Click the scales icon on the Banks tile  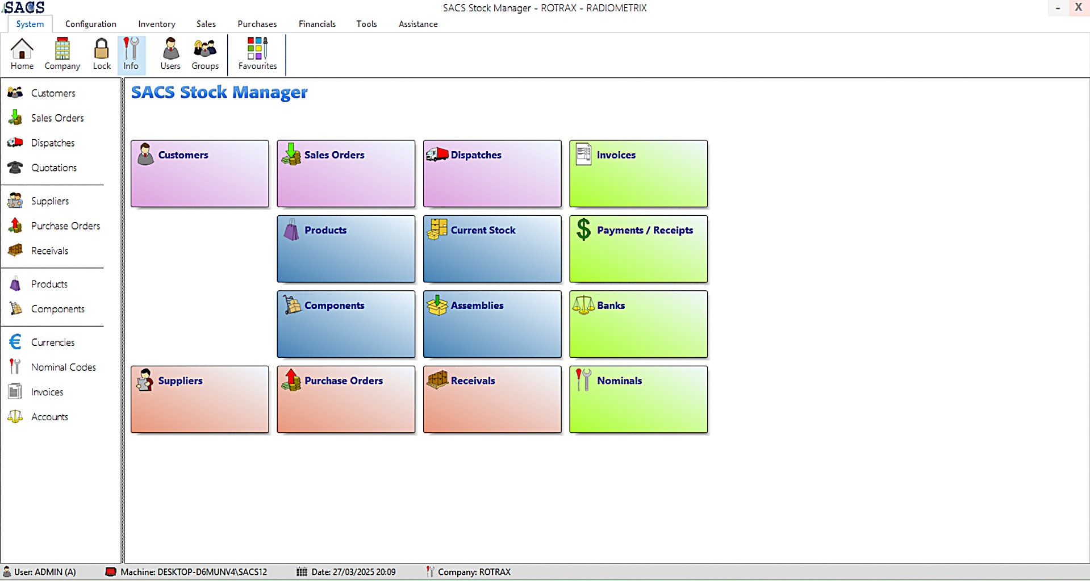(x=583, y=305)
